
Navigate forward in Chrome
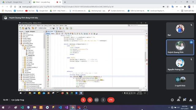(7, 7)
